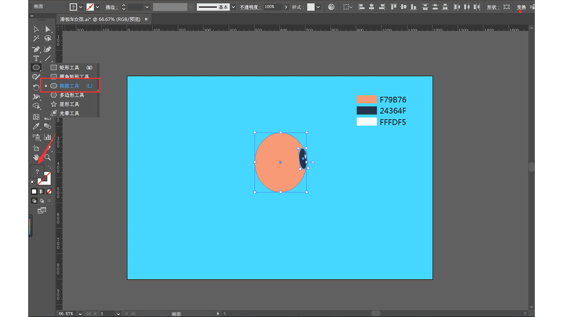The height and width of the screenshot is (317, 563).
Task: Click Horizontal Align Right icon
Action: coord(381,7)
